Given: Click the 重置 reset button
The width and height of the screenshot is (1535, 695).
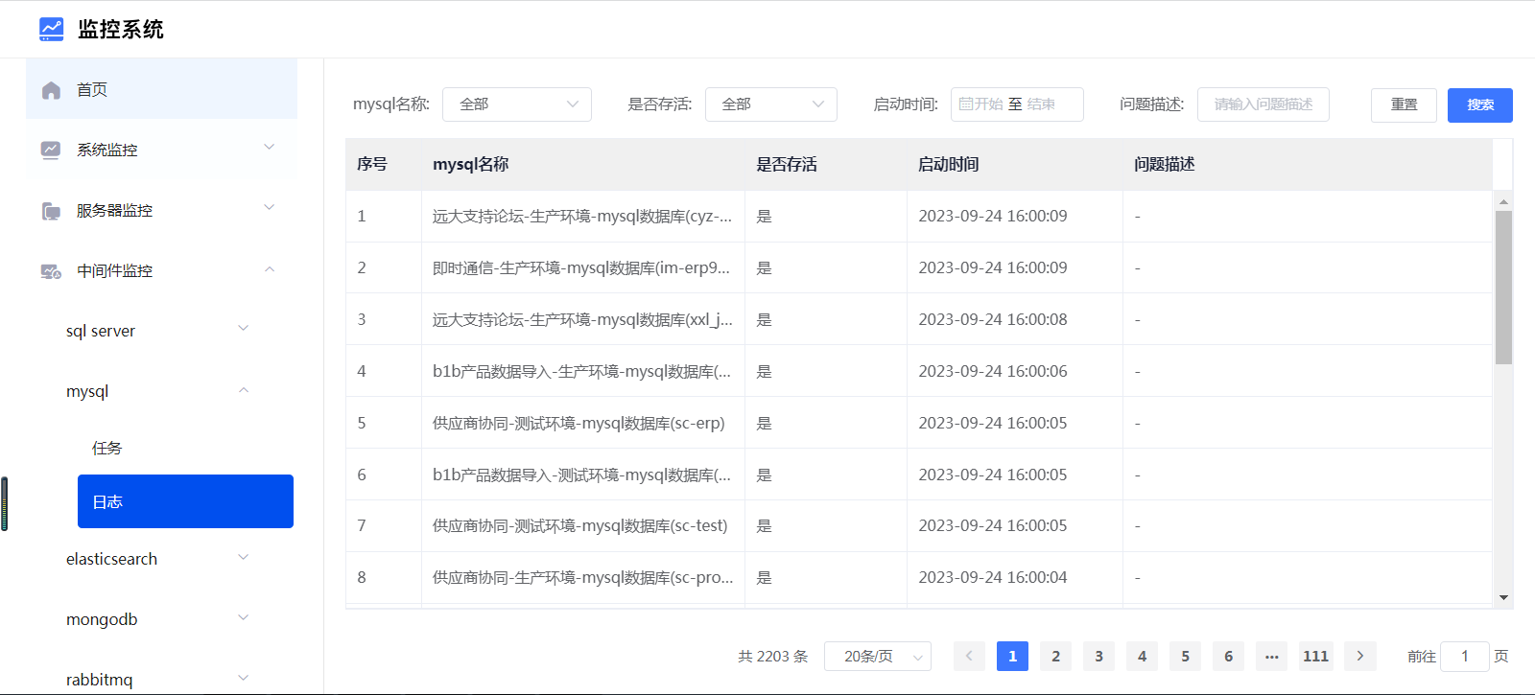Looking at the screenshot, I should pos(1403,104).
